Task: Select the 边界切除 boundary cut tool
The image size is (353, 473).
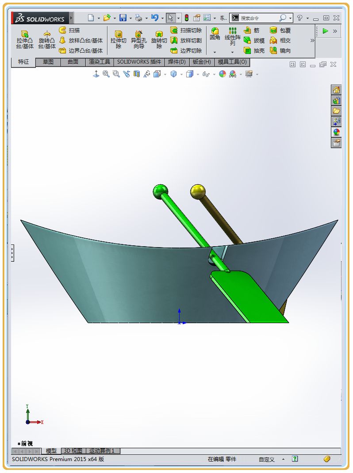Action: [x=186, y=50]
